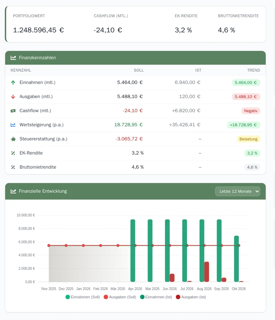Click the green Einnahmen trend badge 5.464,00 €

(246, 83)
